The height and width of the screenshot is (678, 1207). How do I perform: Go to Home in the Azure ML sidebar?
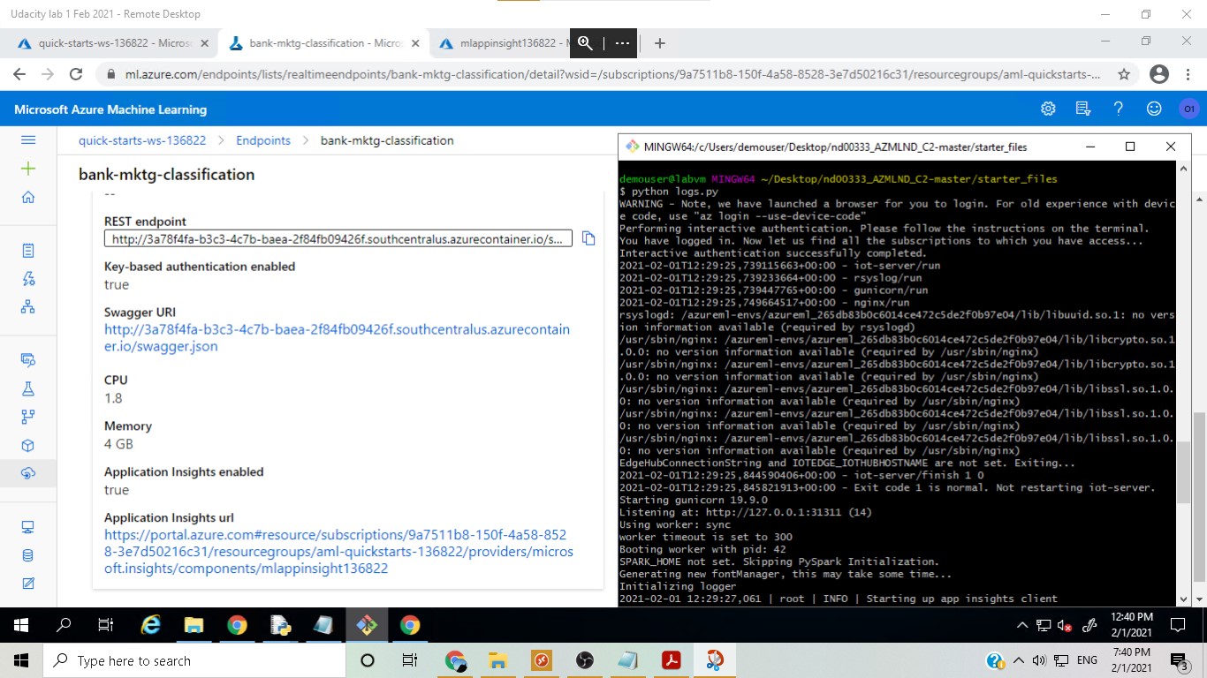pos(28,198)
